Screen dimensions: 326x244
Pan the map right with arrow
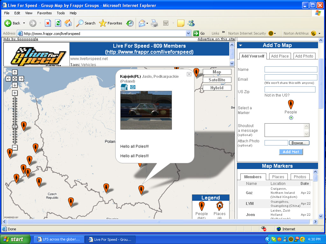click(21, 79)
